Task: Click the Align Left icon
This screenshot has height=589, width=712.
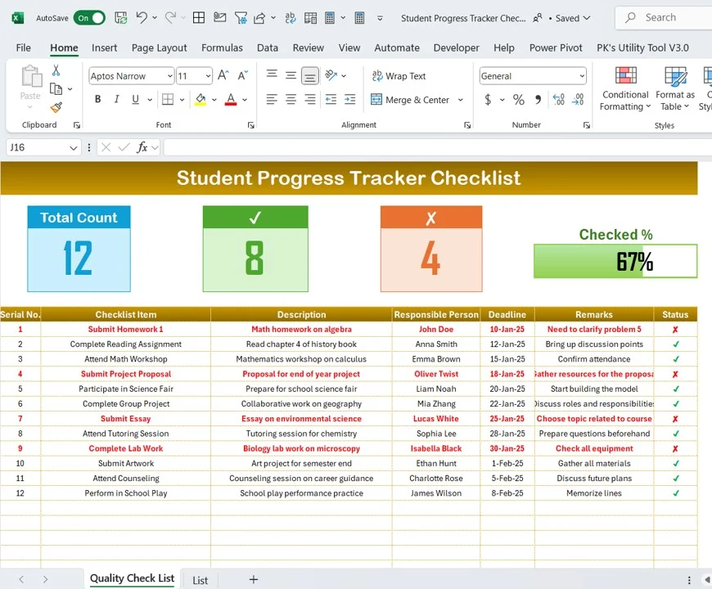Action: pyautogui.click(x=272, y=99)
